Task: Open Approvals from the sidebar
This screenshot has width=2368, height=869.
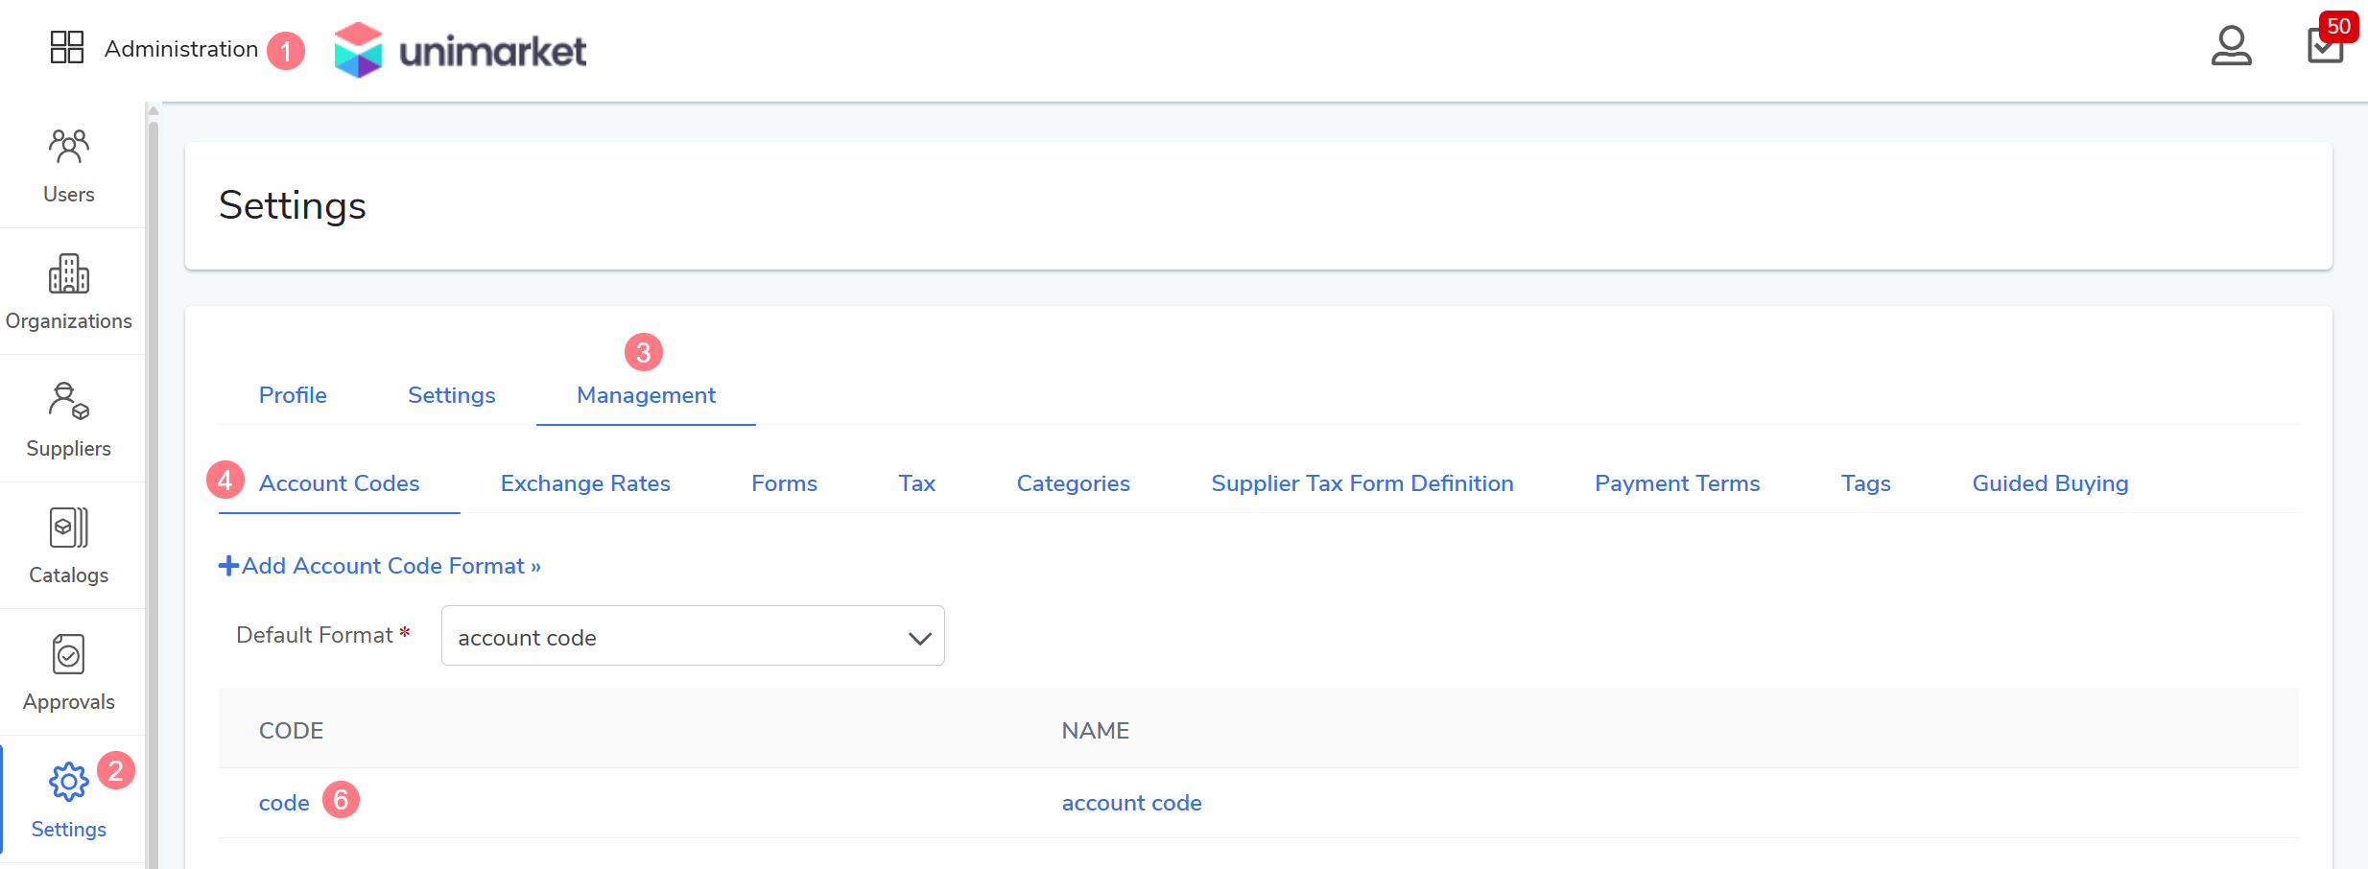Action: tap(69, 673)
